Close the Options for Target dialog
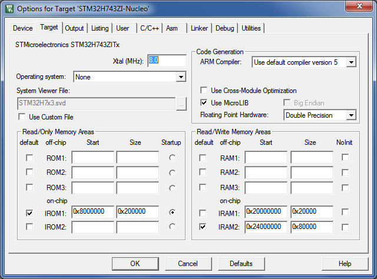377x279 pixels. coord(359,6)
